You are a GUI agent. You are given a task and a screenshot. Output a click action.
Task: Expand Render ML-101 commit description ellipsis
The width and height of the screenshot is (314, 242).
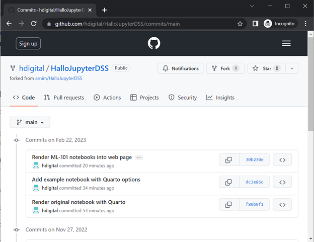(139, 157)
